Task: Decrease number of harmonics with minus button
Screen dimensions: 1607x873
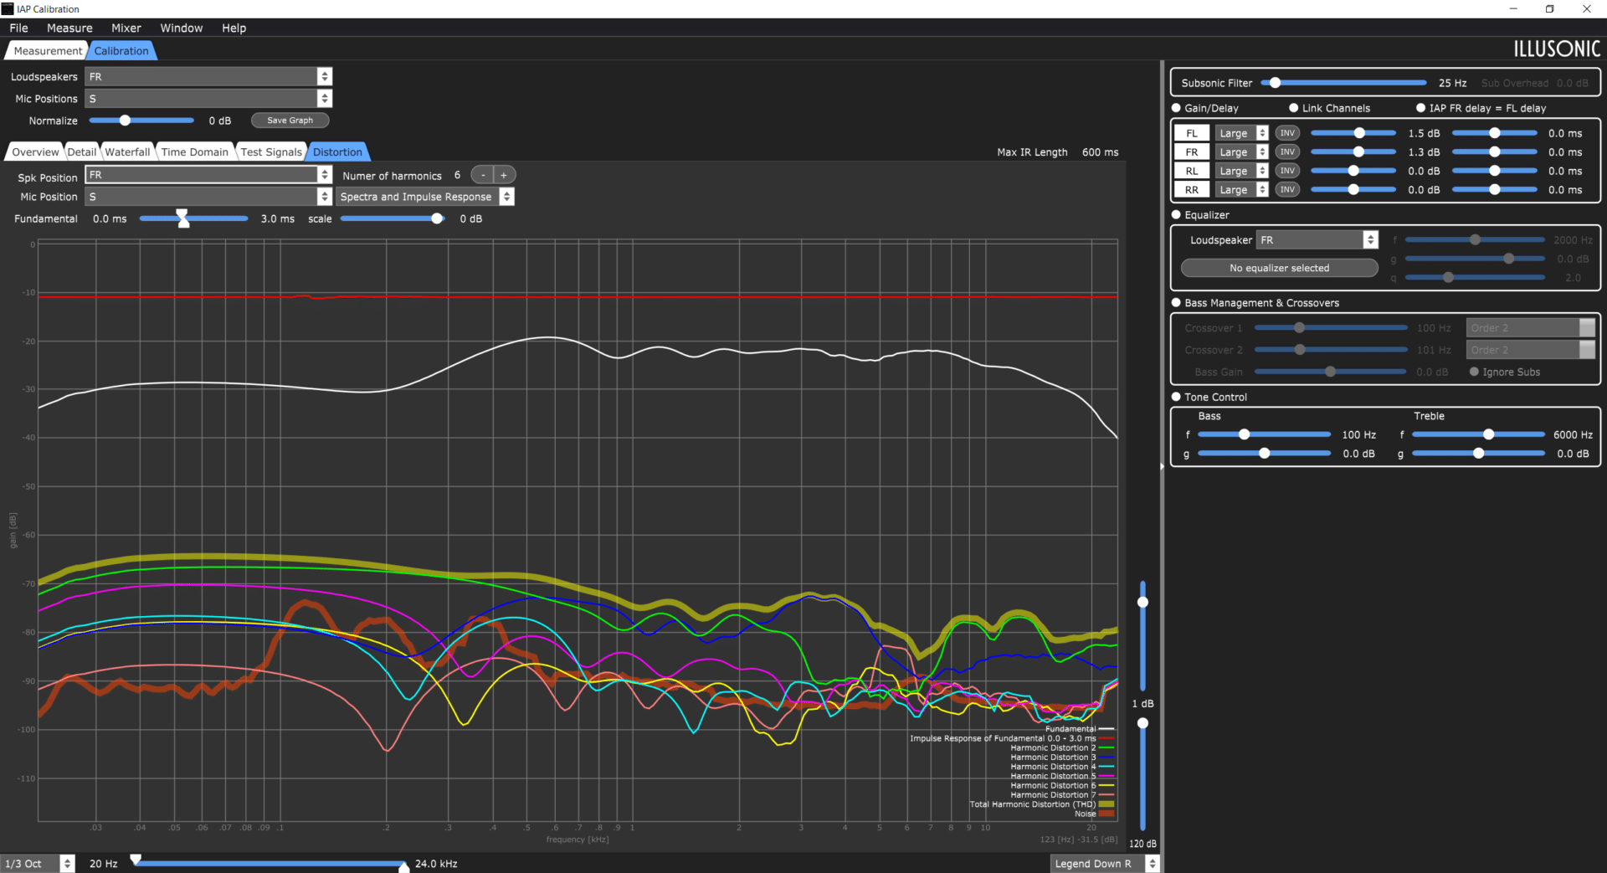Action: click(483, 175)
